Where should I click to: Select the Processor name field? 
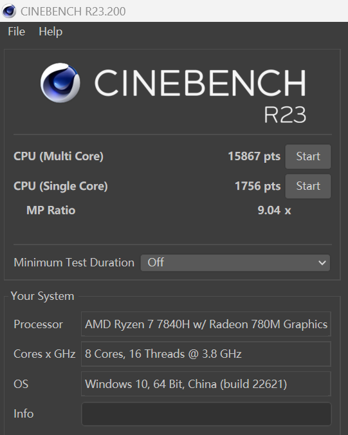tap(206, 324)
